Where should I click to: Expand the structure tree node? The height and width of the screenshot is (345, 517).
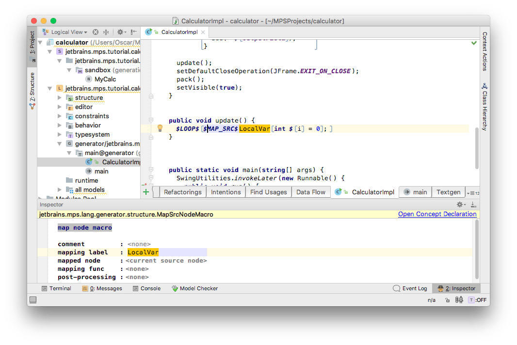coord(60,98)
